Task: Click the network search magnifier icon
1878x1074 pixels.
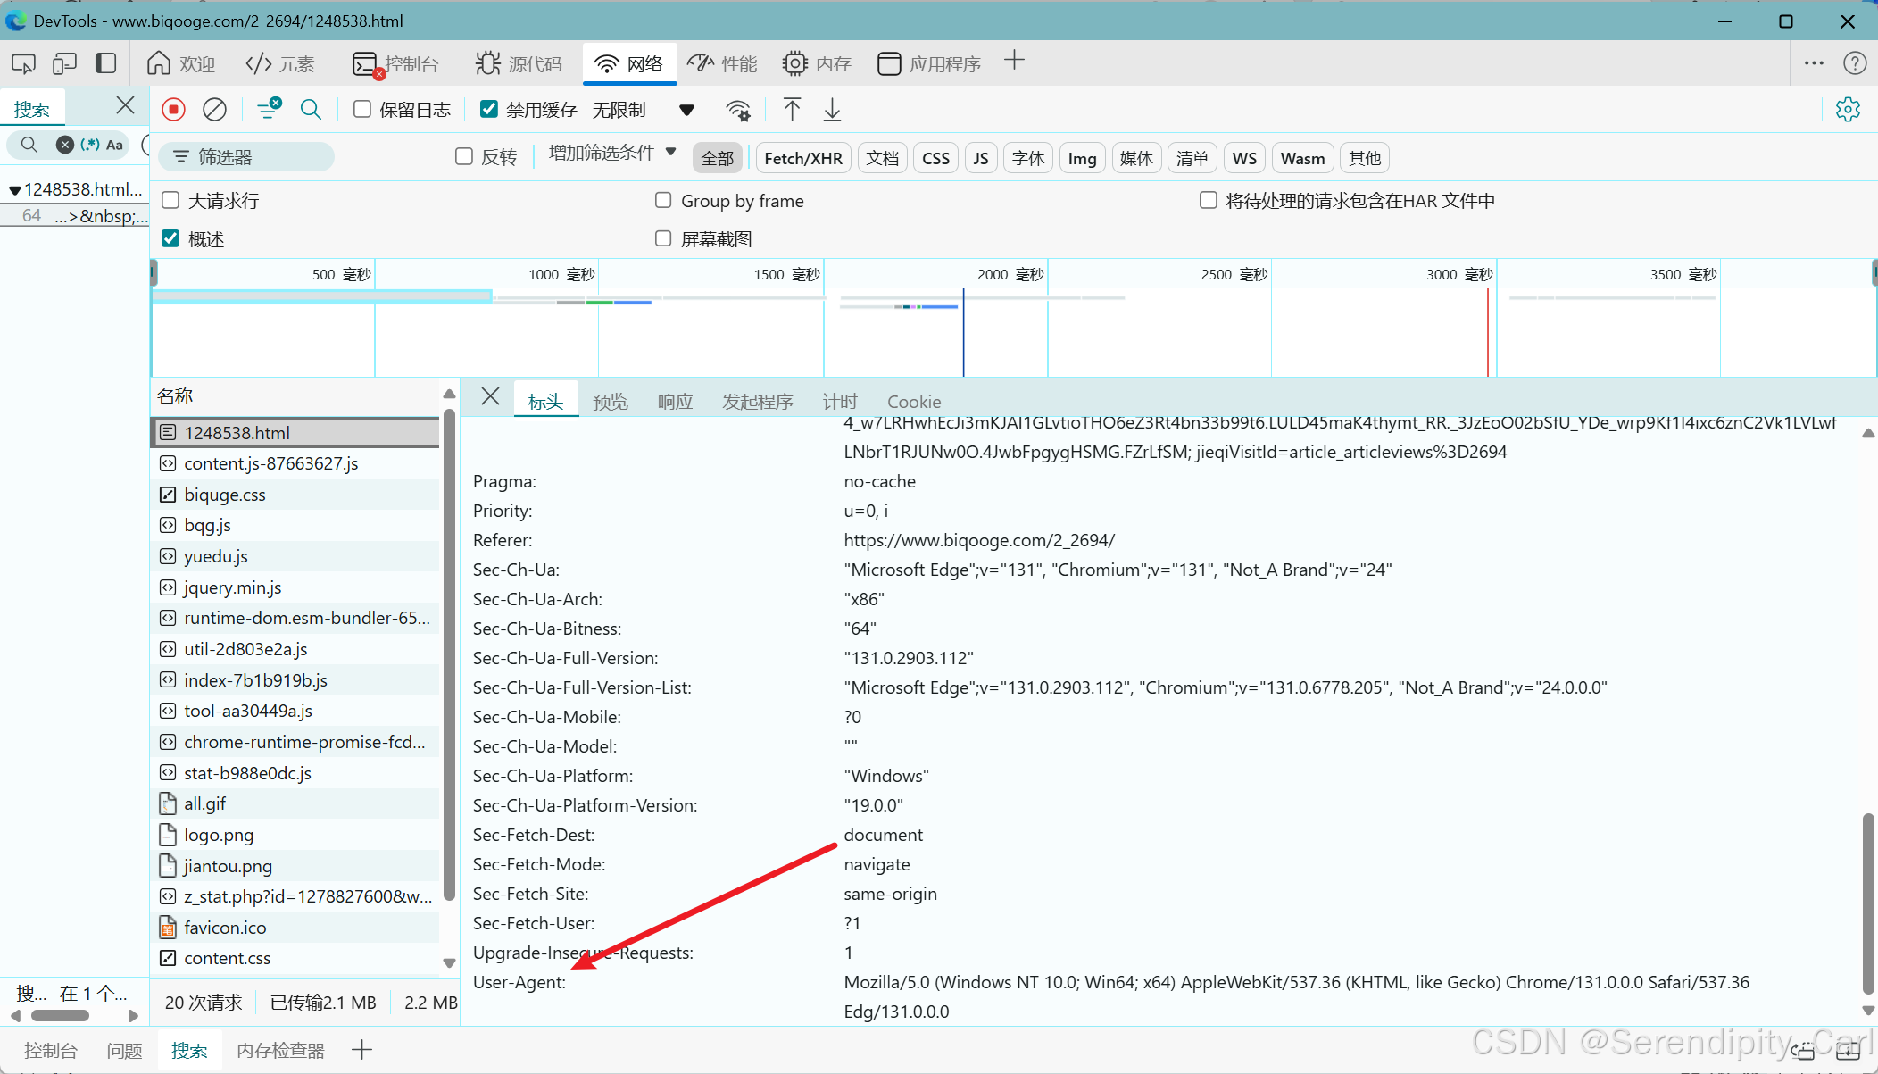Action: (x=311, y=110)
